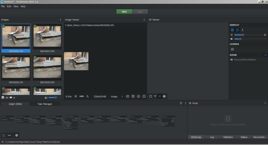This screenshot has width=268, height=145.
Task: Select the DSCN5837.JPG thumbnail
Action: 47,38
